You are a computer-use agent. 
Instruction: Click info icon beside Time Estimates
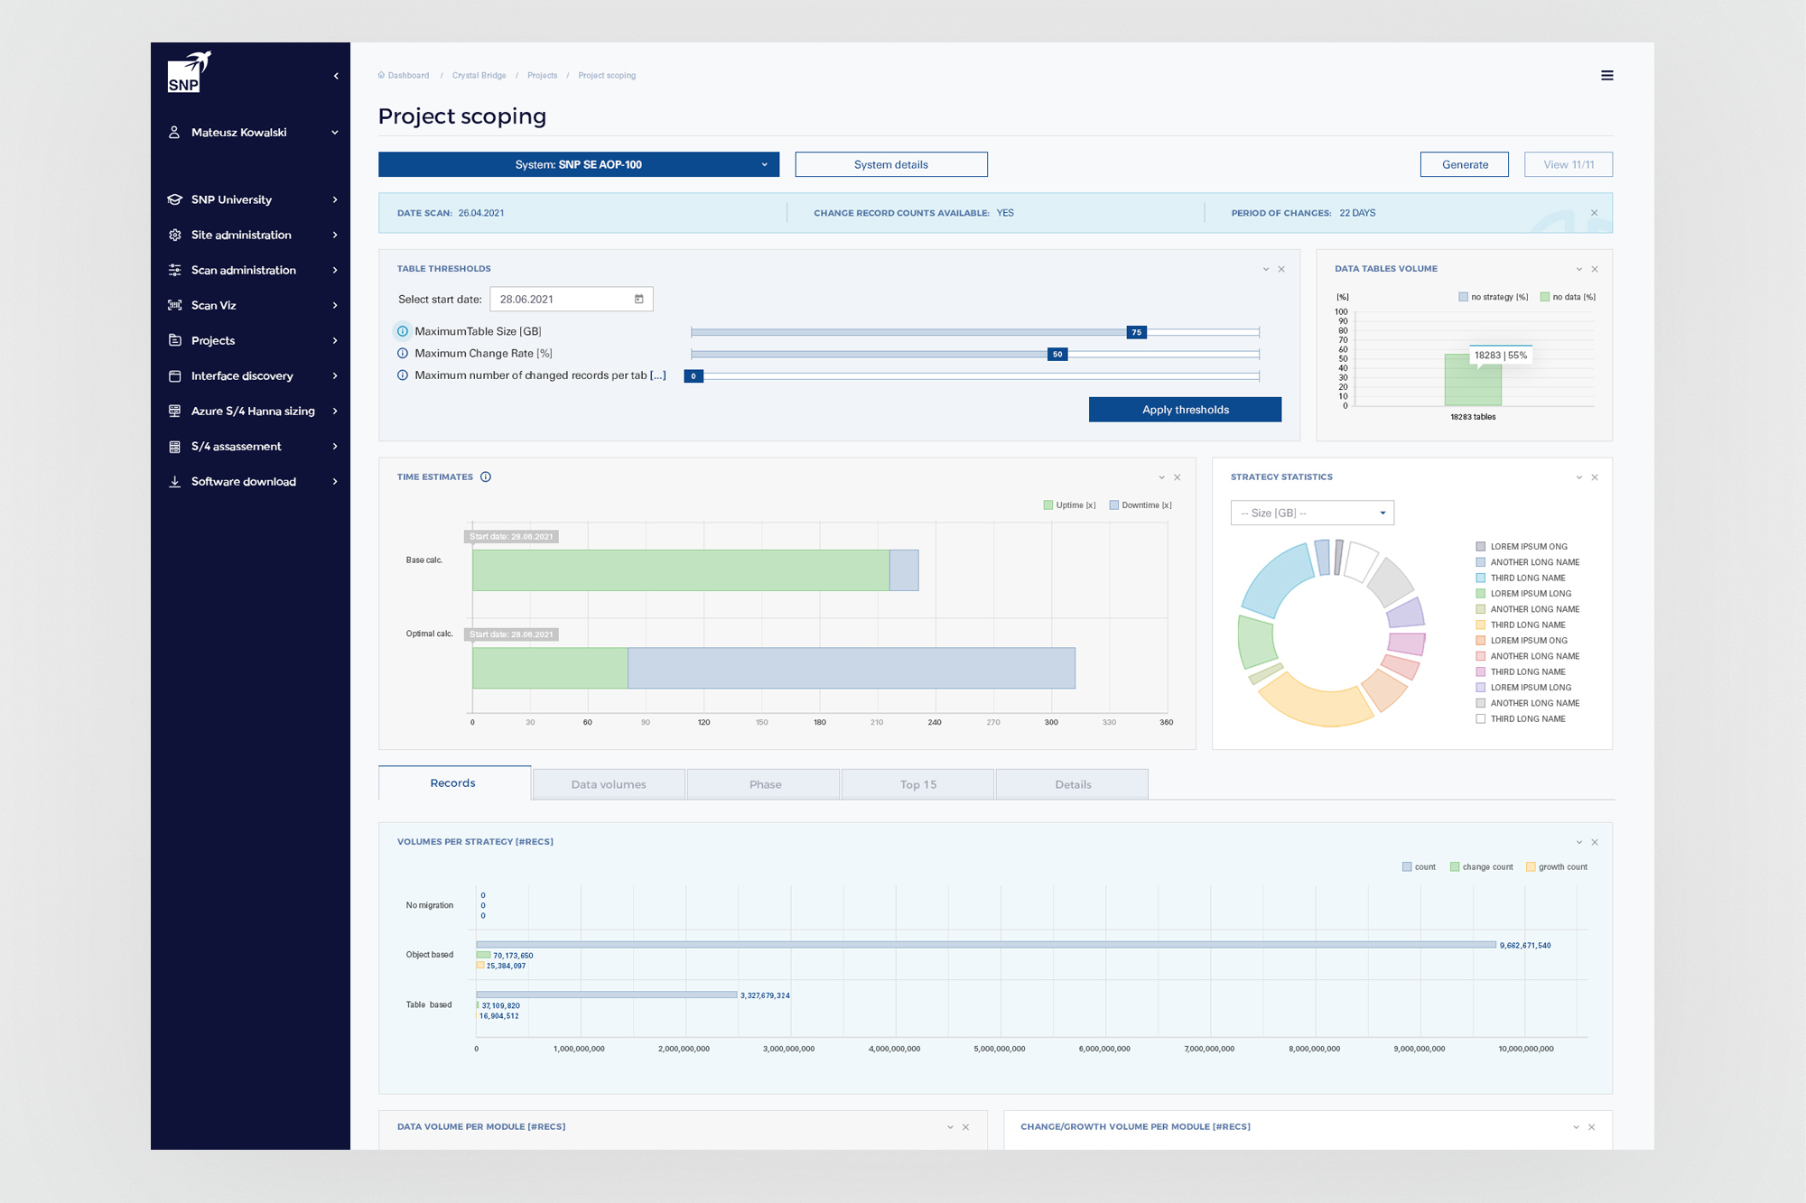coord(486,477)
